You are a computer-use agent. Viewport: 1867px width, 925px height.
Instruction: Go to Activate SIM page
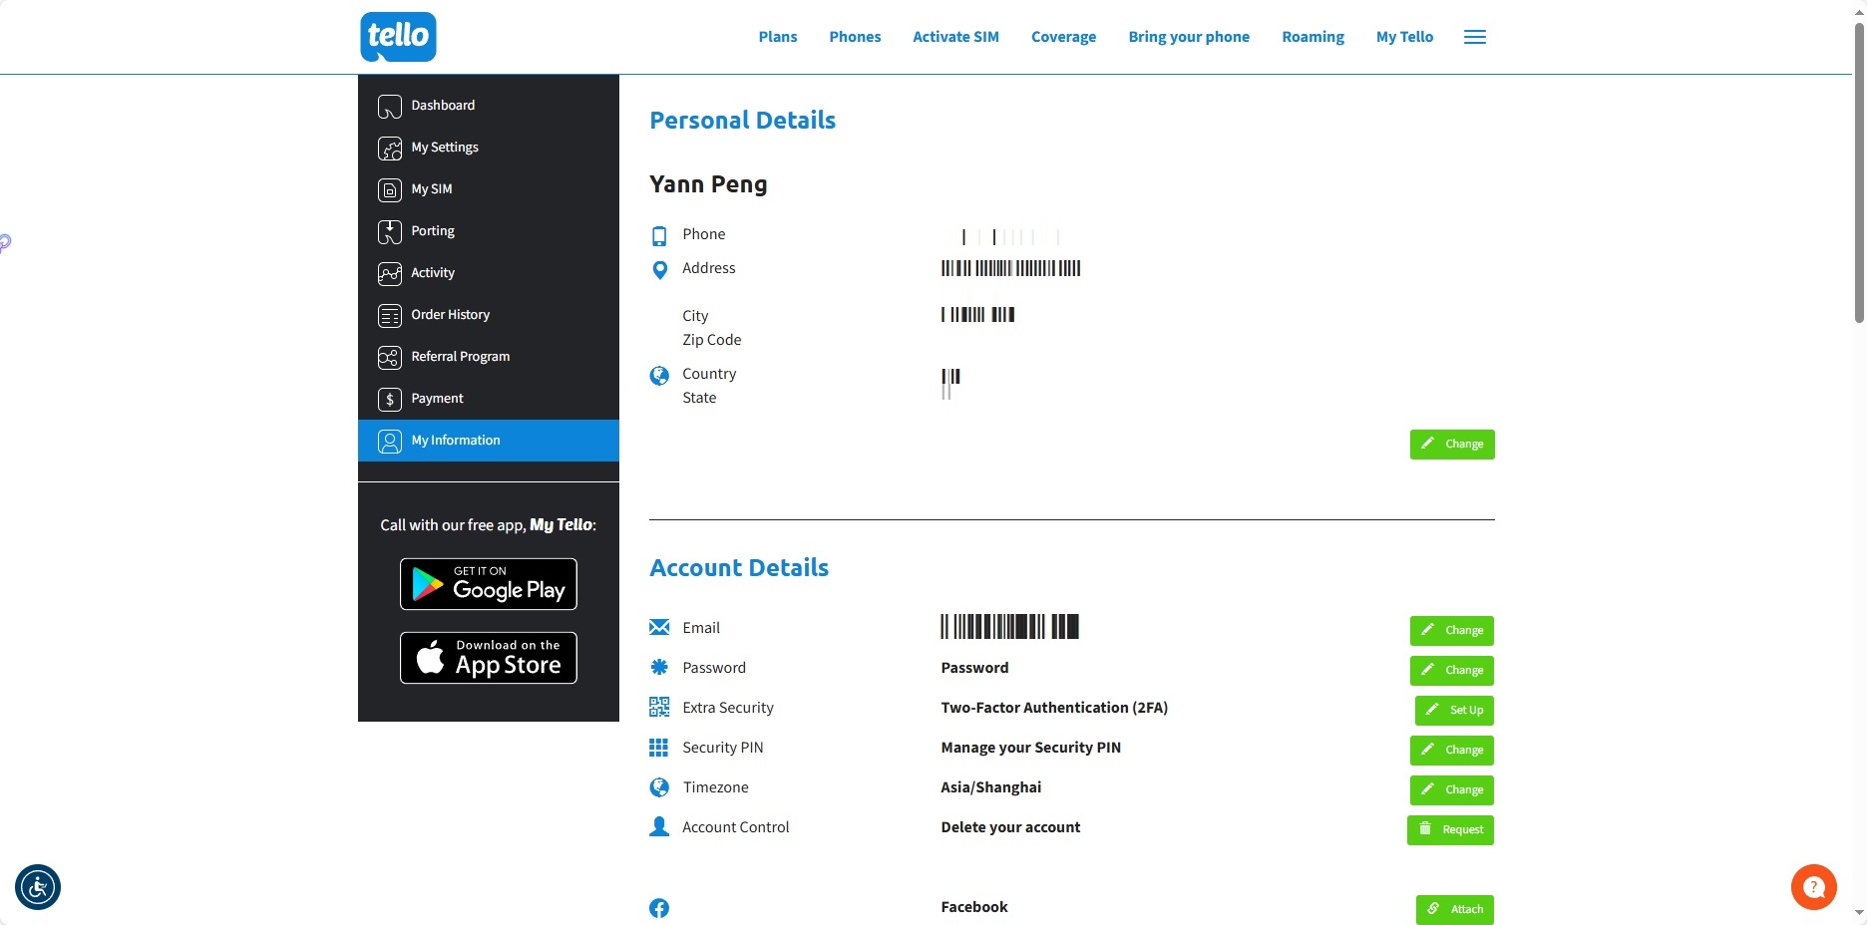[x=955, y=37]
